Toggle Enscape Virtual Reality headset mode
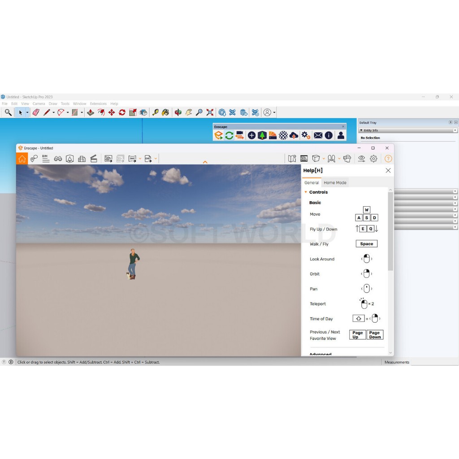Screen dimensions: 459x459 (347, 159)
